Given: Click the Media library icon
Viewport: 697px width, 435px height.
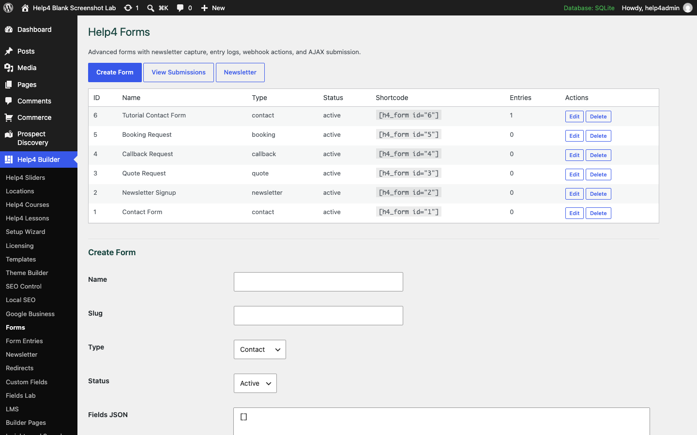Looking at the screenshot, I should click(x=9, y=68).
